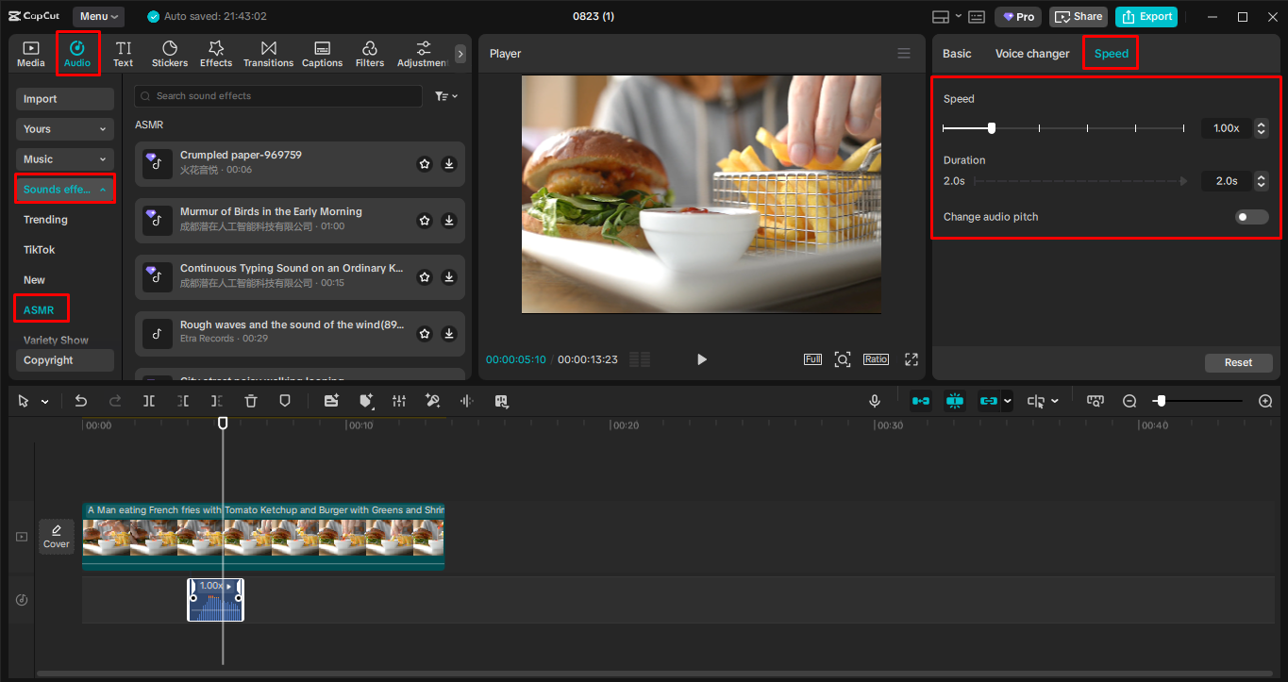Click the Cover edit button on video track

pos(57,536)
